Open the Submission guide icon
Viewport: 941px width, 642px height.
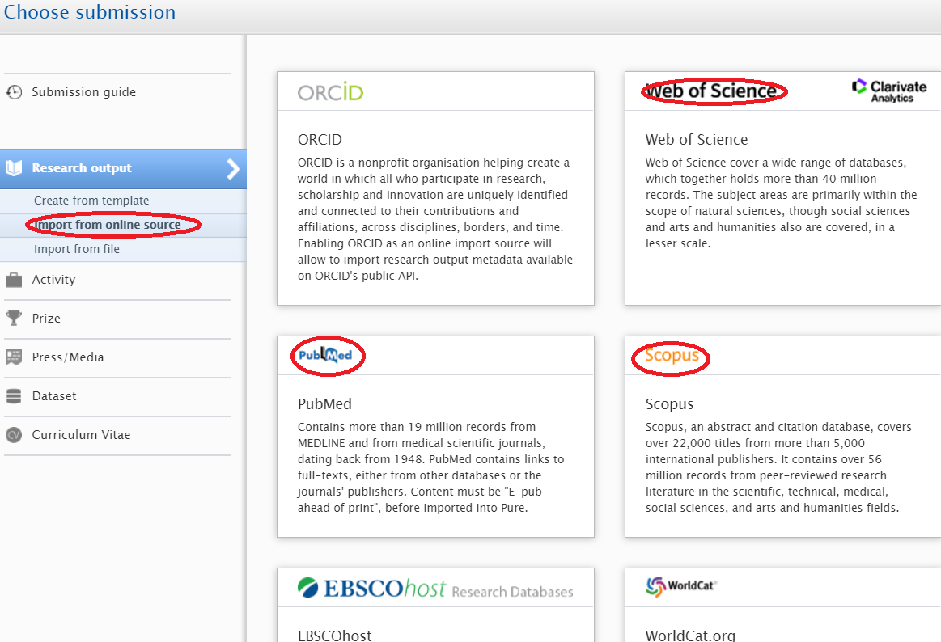(x=14, y=92)
